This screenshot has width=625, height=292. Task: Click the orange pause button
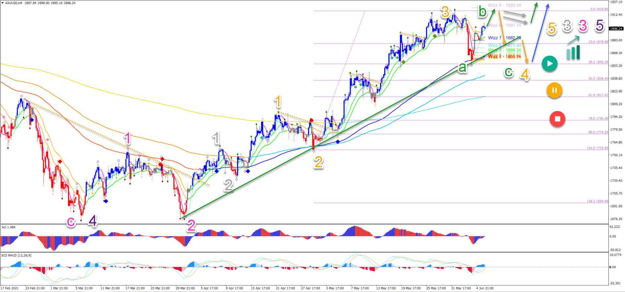[554, 90]
